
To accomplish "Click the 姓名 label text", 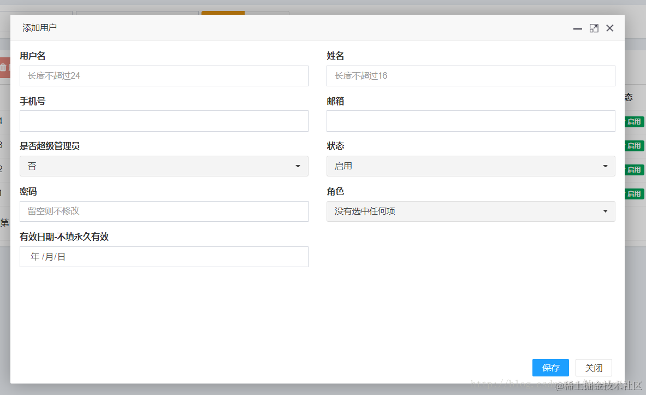I will [x=335, y=56].
